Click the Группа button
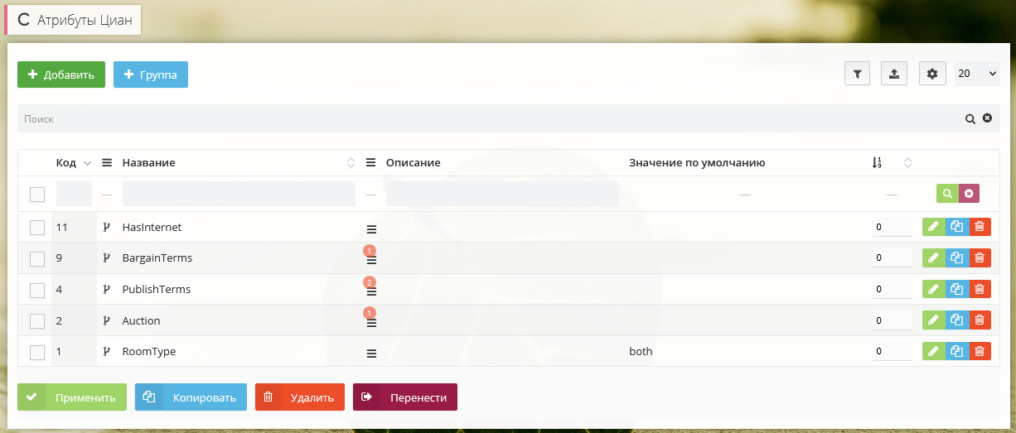Screen dimensions: 1016x433 click(151, 75)
